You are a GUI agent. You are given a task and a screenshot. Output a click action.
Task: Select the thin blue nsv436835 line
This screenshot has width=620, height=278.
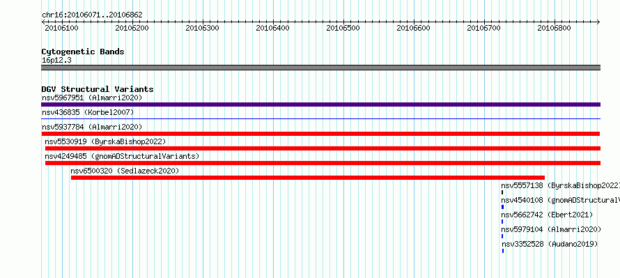(x=320, y=118)
